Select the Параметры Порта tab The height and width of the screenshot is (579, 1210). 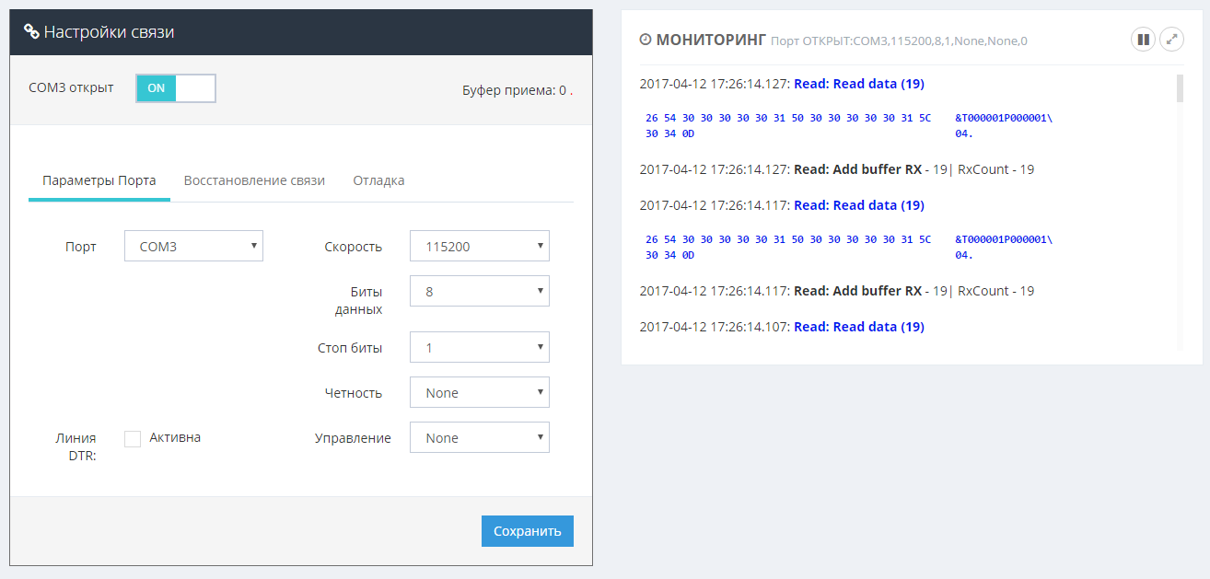click(99, 180)
